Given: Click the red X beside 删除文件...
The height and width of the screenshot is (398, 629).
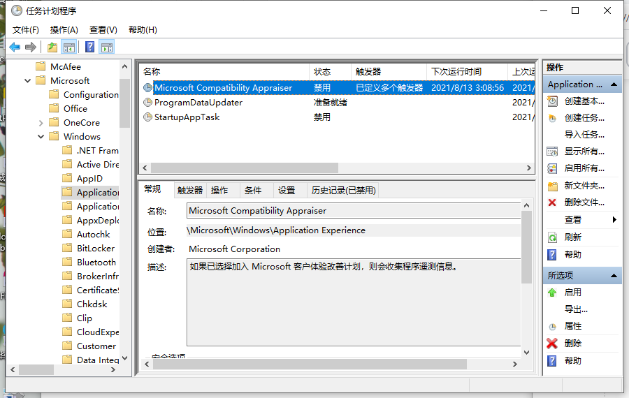Looking at the screenshot, I should click(552, 202).
